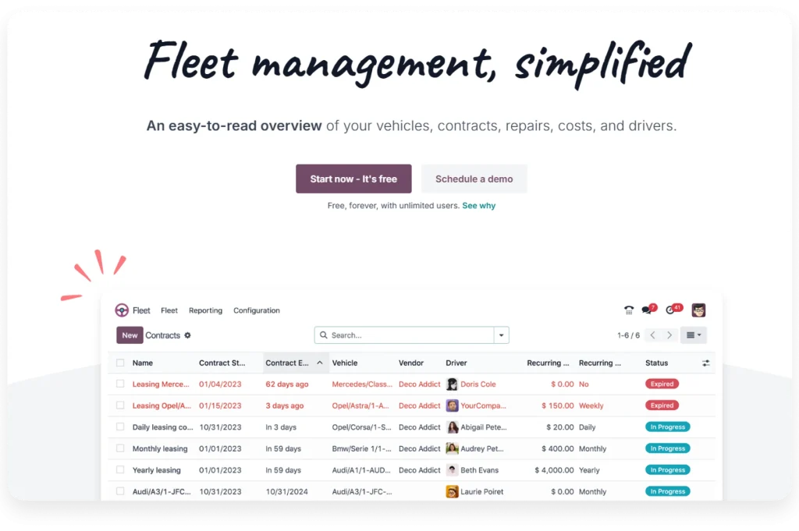The image size is (799, 531).
Task: Open the Reporting menu
Action: pyautogui.click(x=205, y=310)
